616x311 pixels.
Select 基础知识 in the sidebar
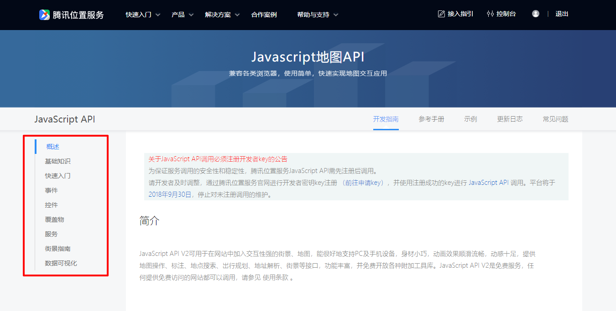57,161
